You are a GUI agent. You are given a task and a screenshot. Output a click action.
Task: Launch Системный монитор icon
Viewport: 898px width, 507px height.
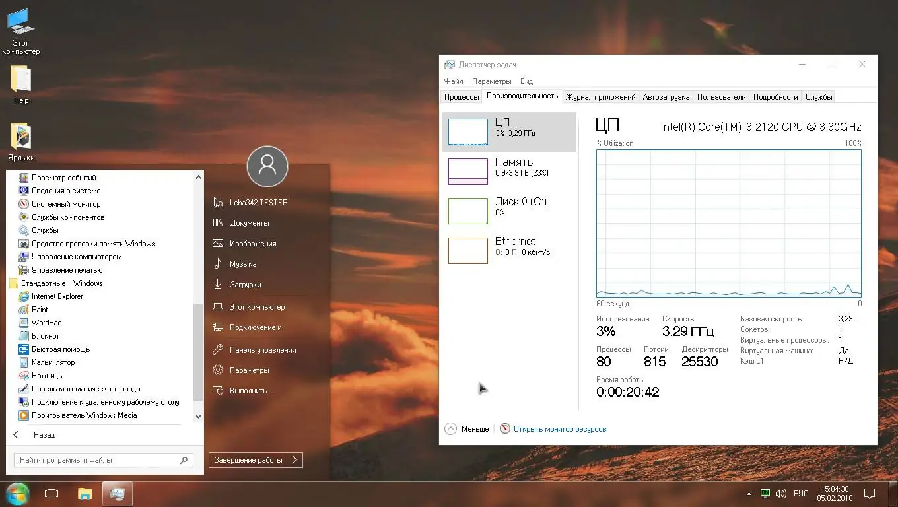(24, 204)
